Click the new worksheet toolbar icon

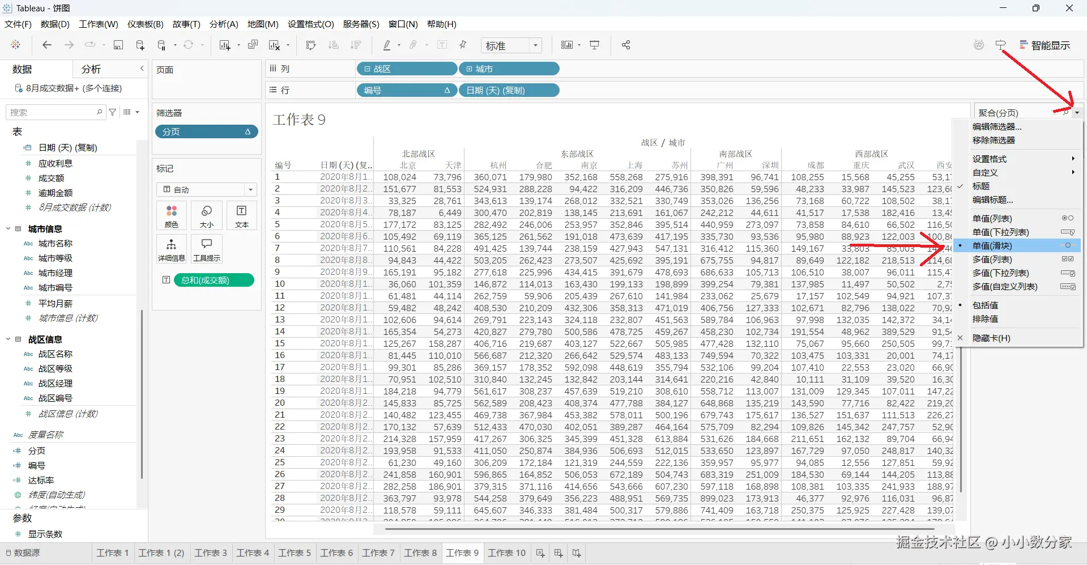tap(225, 45)
